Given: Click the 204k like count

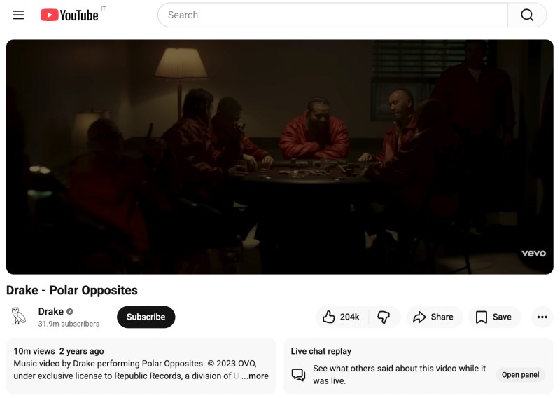Looking at the screenshot, I should [349, 317].
